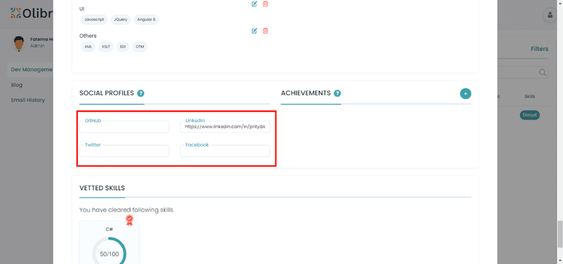Open Dev Management in the sidebar
This screenshot has height=264, width=563.
coord(31,69)
